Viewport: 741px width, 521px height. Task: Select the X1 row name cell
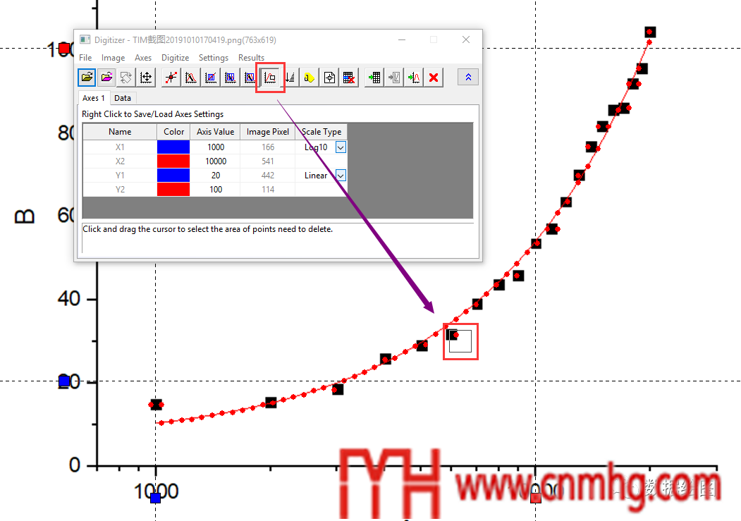pyautogui.click(x=120, y=147)
